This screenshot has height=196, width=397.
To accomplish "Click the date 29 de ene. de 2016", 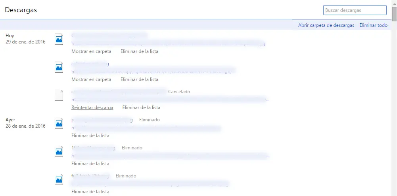I will (x=25, y=42).
